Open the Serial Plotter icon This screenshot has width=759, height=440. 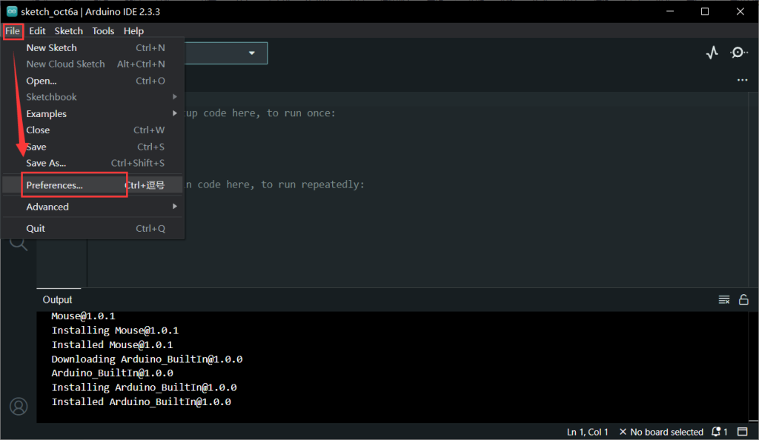point(712,53)
